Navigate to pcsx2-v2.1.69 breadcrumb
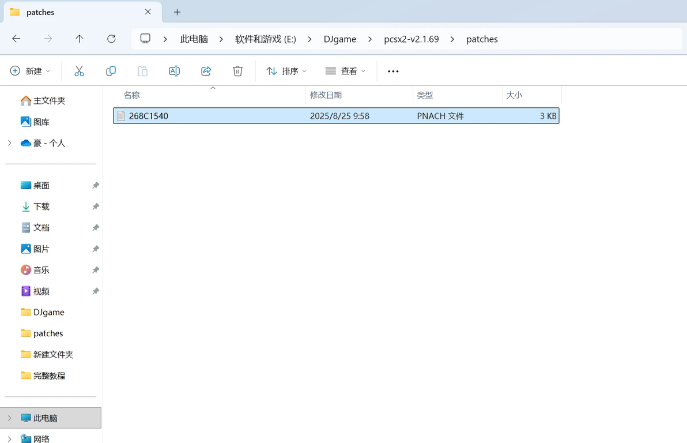The height and width of the screenshot is (443, 687). click(412, 39)
